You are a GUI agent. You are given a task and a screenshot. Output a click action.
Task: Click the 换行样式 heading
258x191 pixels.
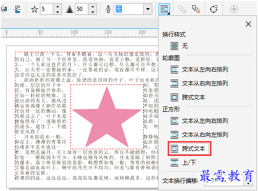174,35
